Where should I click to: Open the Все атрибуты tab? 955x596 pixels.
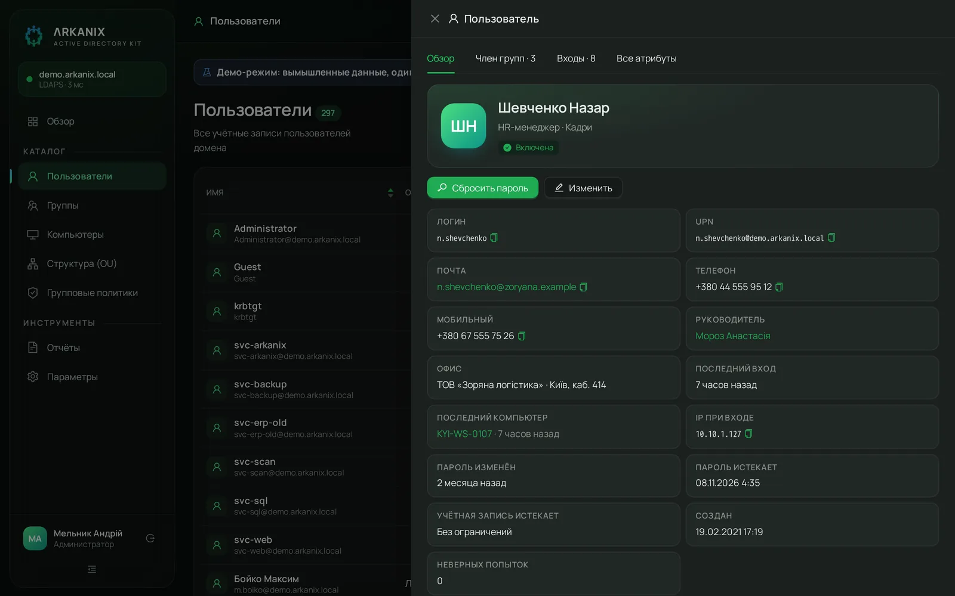tap(646, 58)
